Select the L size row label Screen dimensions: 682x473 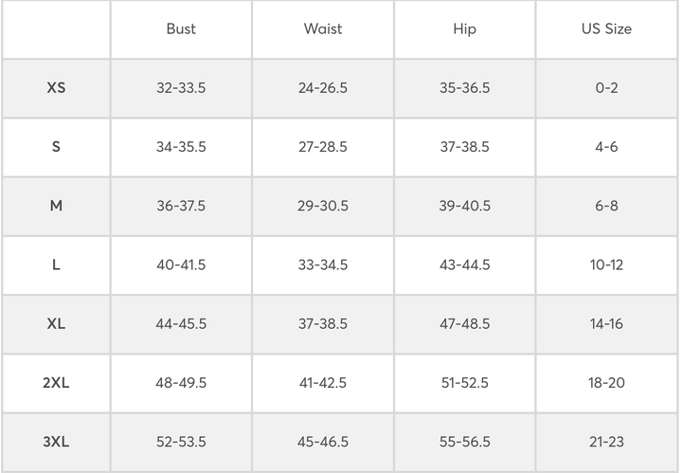click(56, 264)
